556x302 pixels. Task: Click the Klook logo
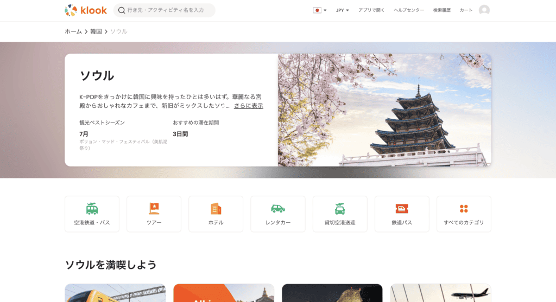[x=86, y=10]
